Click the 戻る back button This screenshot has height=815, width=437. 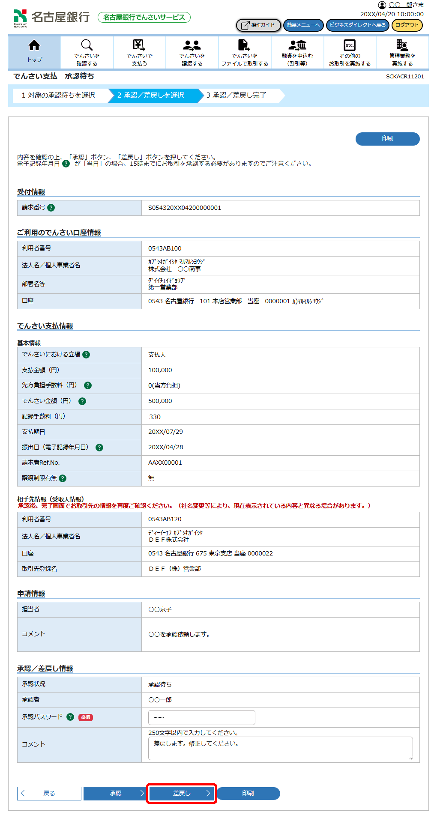49,793
